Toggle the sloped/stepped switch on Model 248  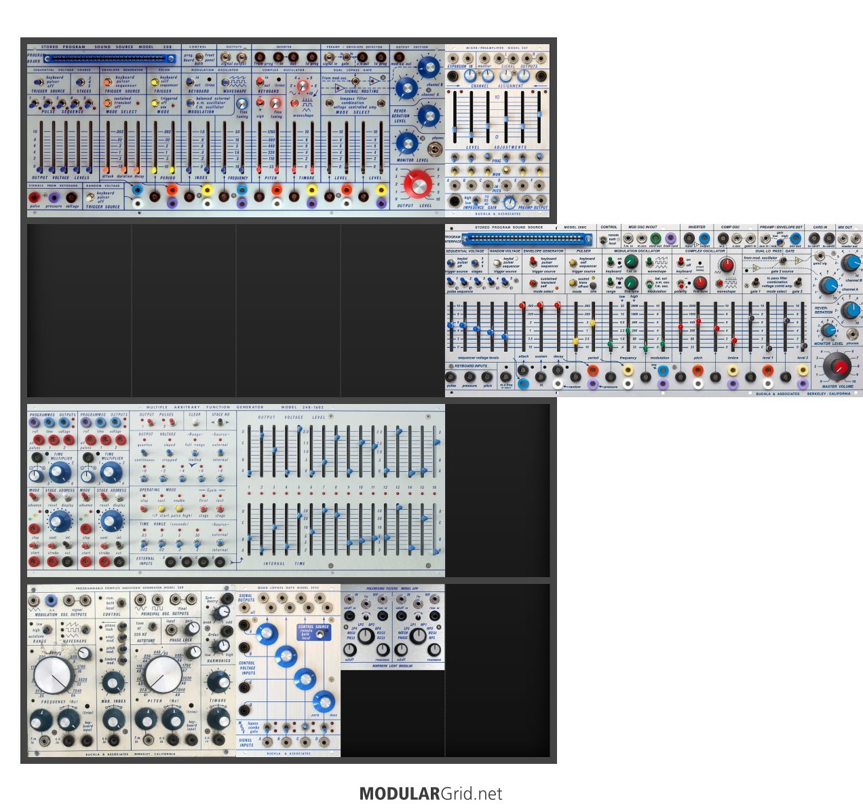[x=170, y=452]
